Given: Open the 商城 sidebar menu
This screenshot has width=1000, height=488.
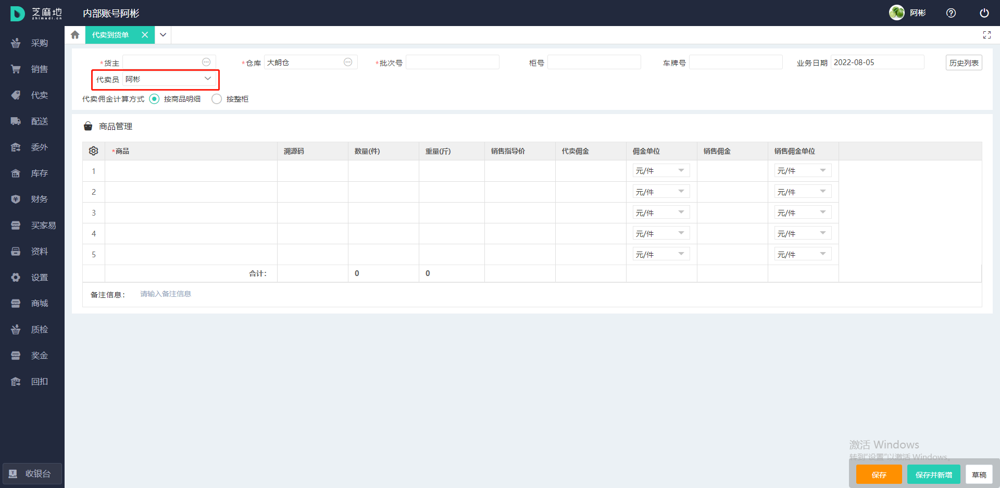Looking at the screenshot, I should pos(31,304).
